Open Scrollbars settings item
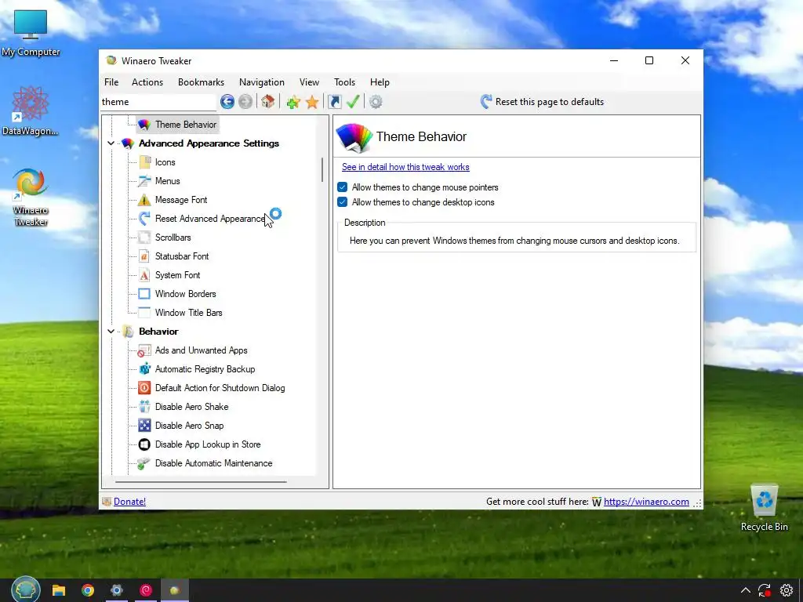Viewport: 803px width, 602px height. pos(173,238)
